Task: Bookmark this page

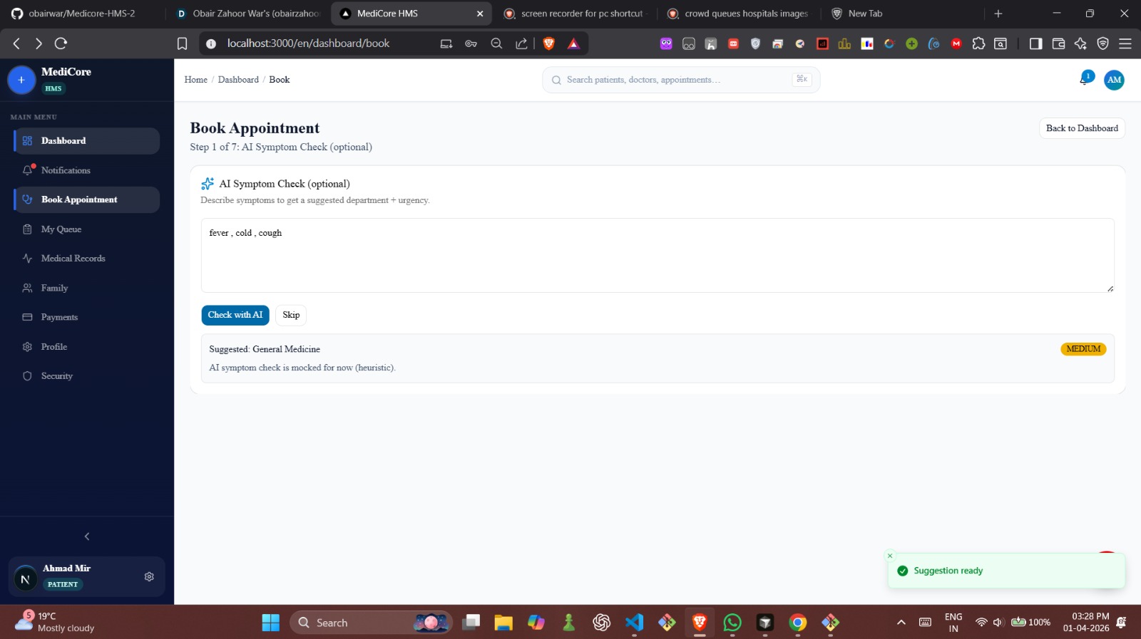Action: tap(182, 43)
